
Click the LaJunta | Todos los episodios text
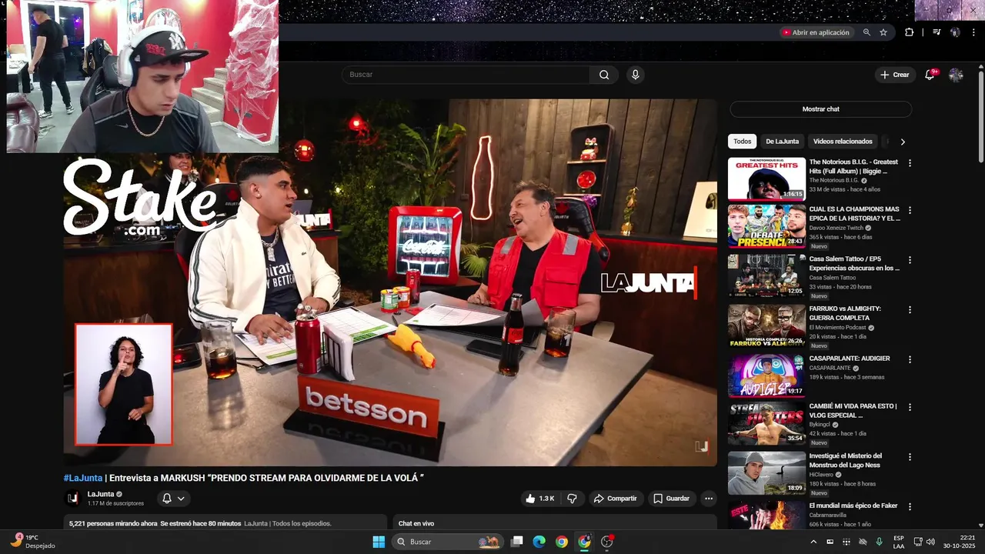pos(288,523)
